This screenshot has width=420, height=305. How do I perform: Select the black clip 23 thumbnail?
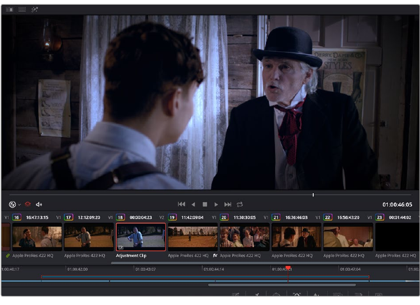pos(397,237)
